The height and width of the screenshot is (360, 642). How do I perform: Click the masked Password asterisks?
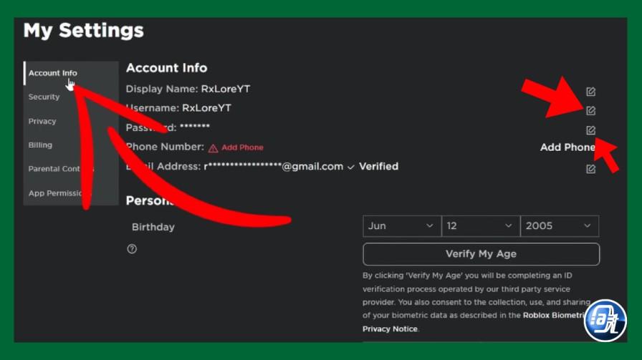pyautogui.click(x=195, y=126)
